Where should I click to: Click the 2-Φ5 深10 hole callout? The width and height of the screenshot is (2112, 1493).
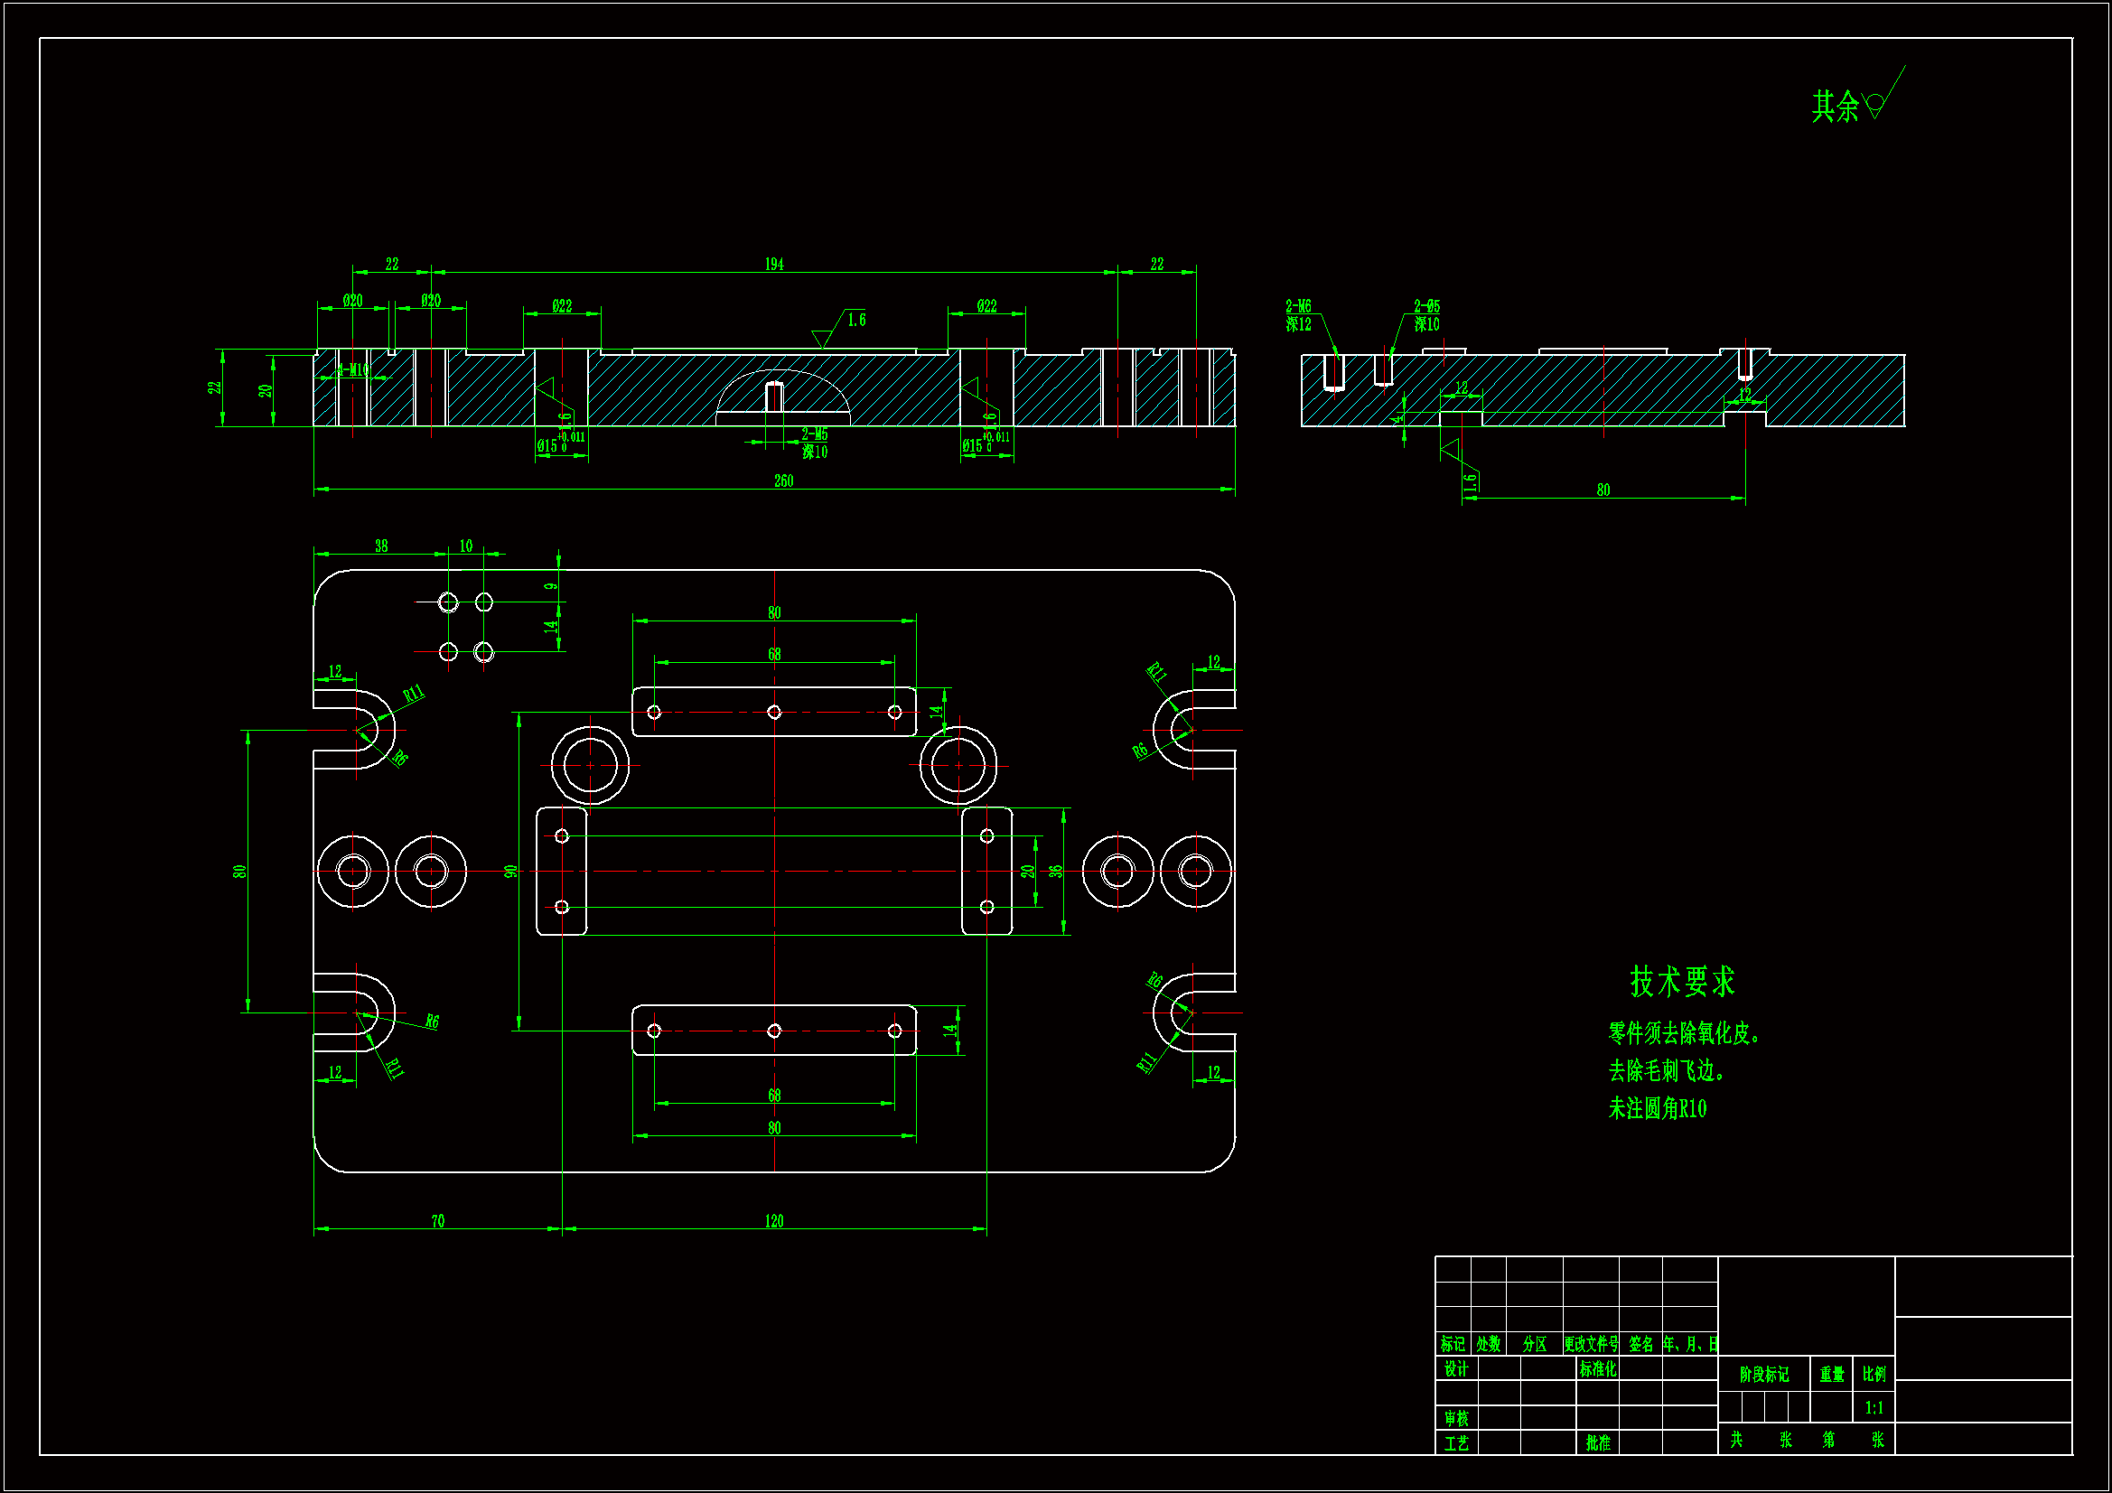[1426, 315]
